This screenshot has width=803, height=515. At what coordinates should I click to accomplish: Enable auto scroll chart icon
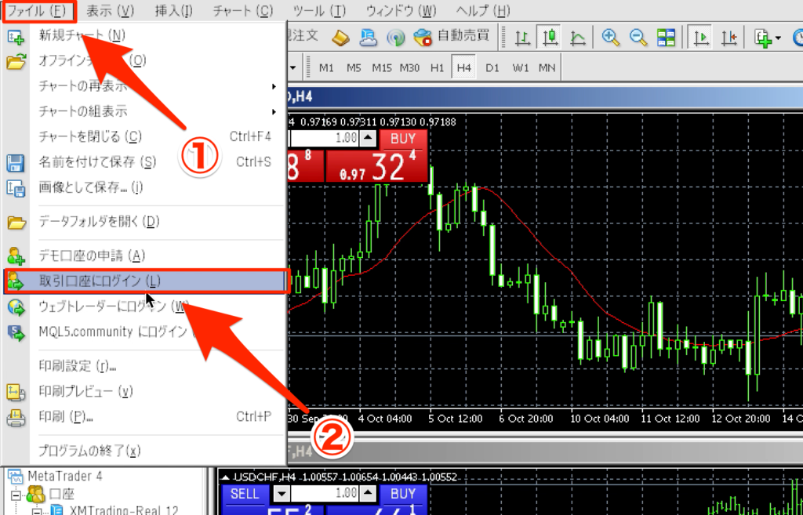(x=702, y=37)
